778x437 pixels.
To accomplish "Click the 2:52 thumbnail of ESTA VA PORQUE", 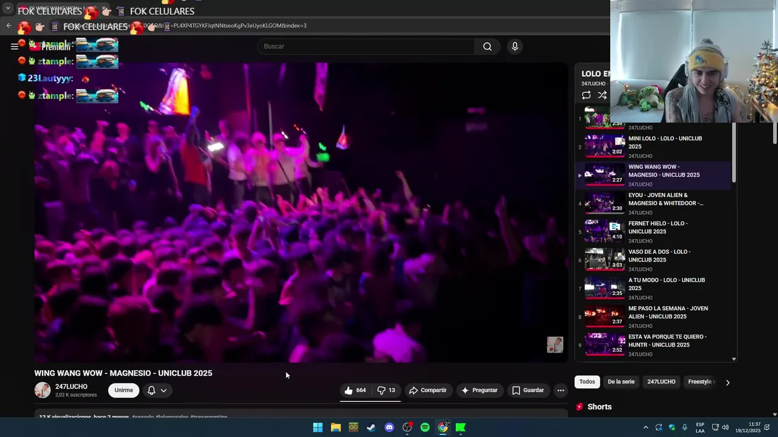I will [605, 344].
